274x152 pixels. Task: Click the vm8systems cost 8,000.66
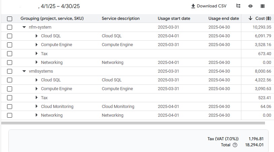click(263, 71)
